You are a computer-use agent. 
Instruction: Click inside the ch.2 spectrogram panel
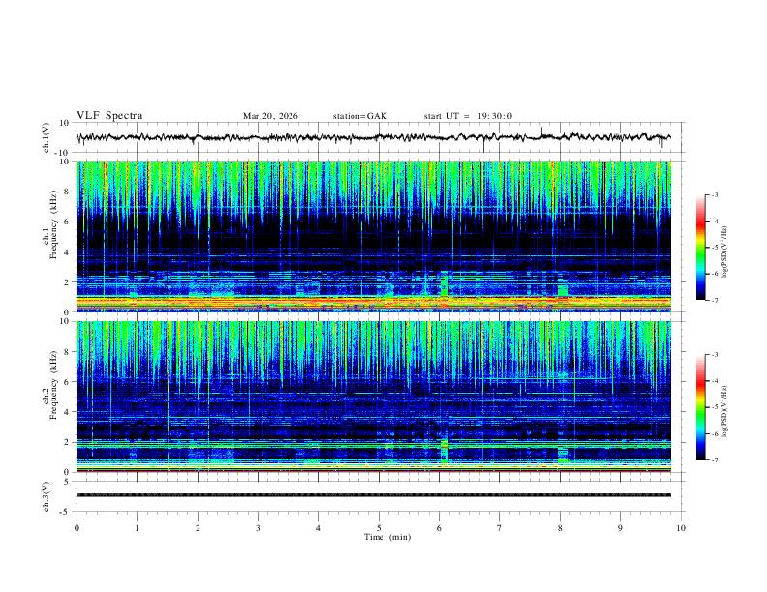(373, 397)
